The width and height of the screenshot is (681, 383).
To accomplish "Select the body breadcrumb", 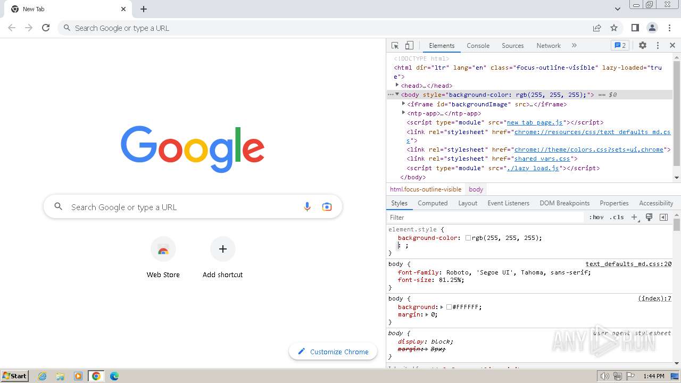I will point(476,189).
